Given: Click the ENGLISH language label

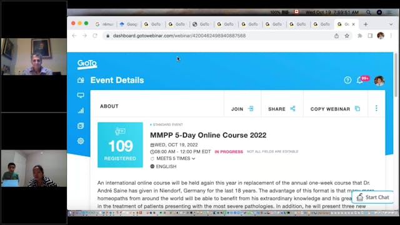Looking at the screenshot, I should [166, 167].
